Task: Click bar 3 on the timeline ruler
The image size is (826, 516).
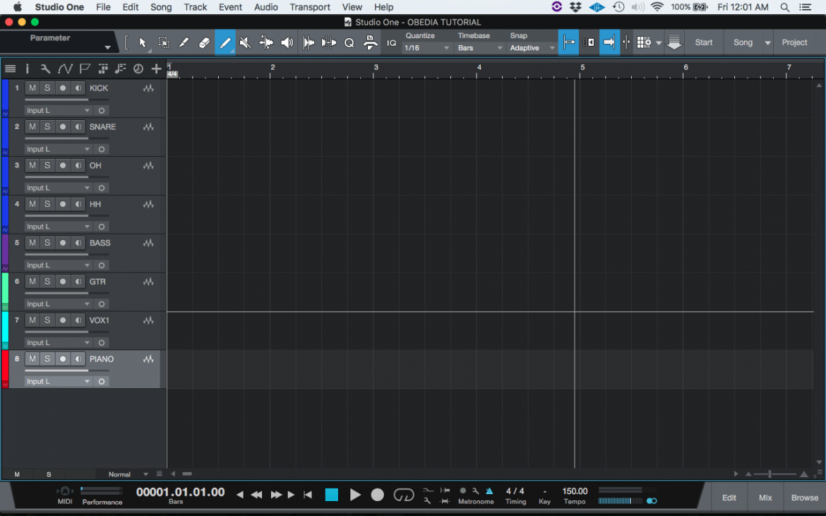Action: (376, 68)
